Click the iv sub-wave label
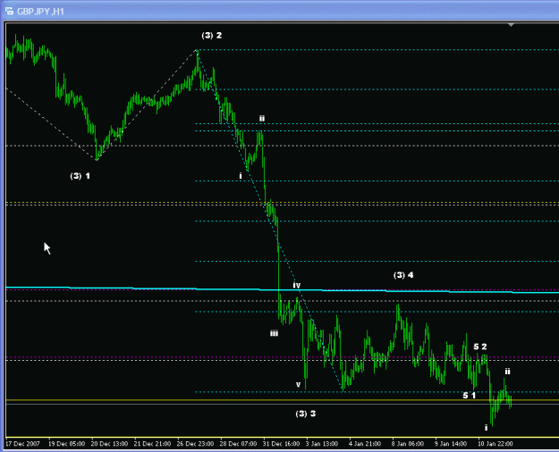Screen dimensions: 559x452 (x=297, y=285)
